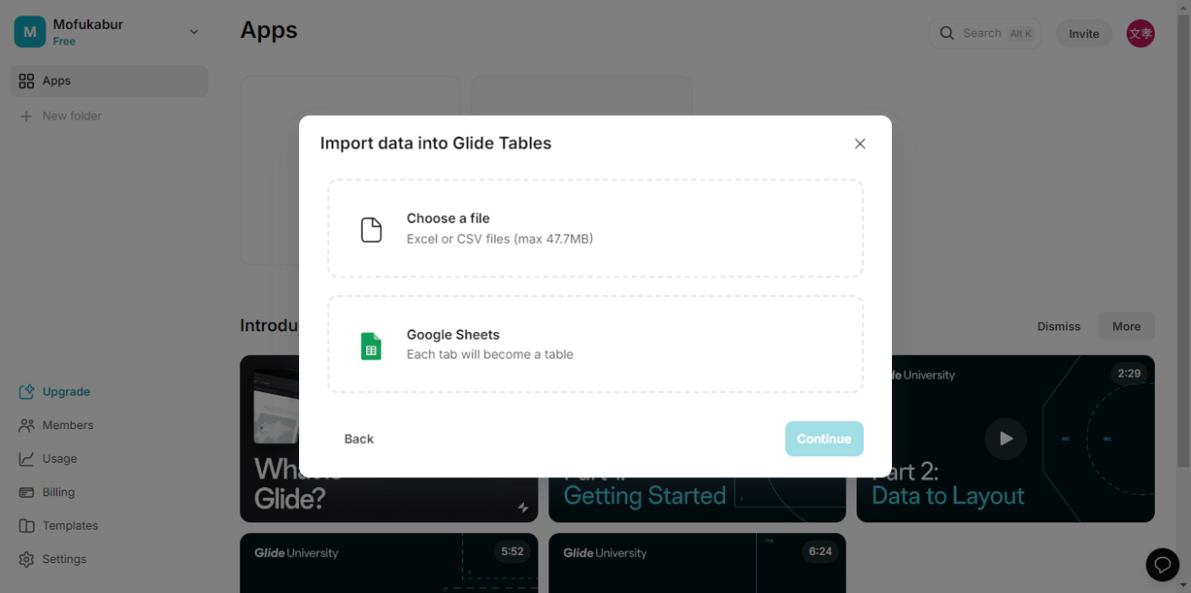This screenshot has width=1191, height=593.
Task: Go to Usage page
Action: (x=60, y=459)
